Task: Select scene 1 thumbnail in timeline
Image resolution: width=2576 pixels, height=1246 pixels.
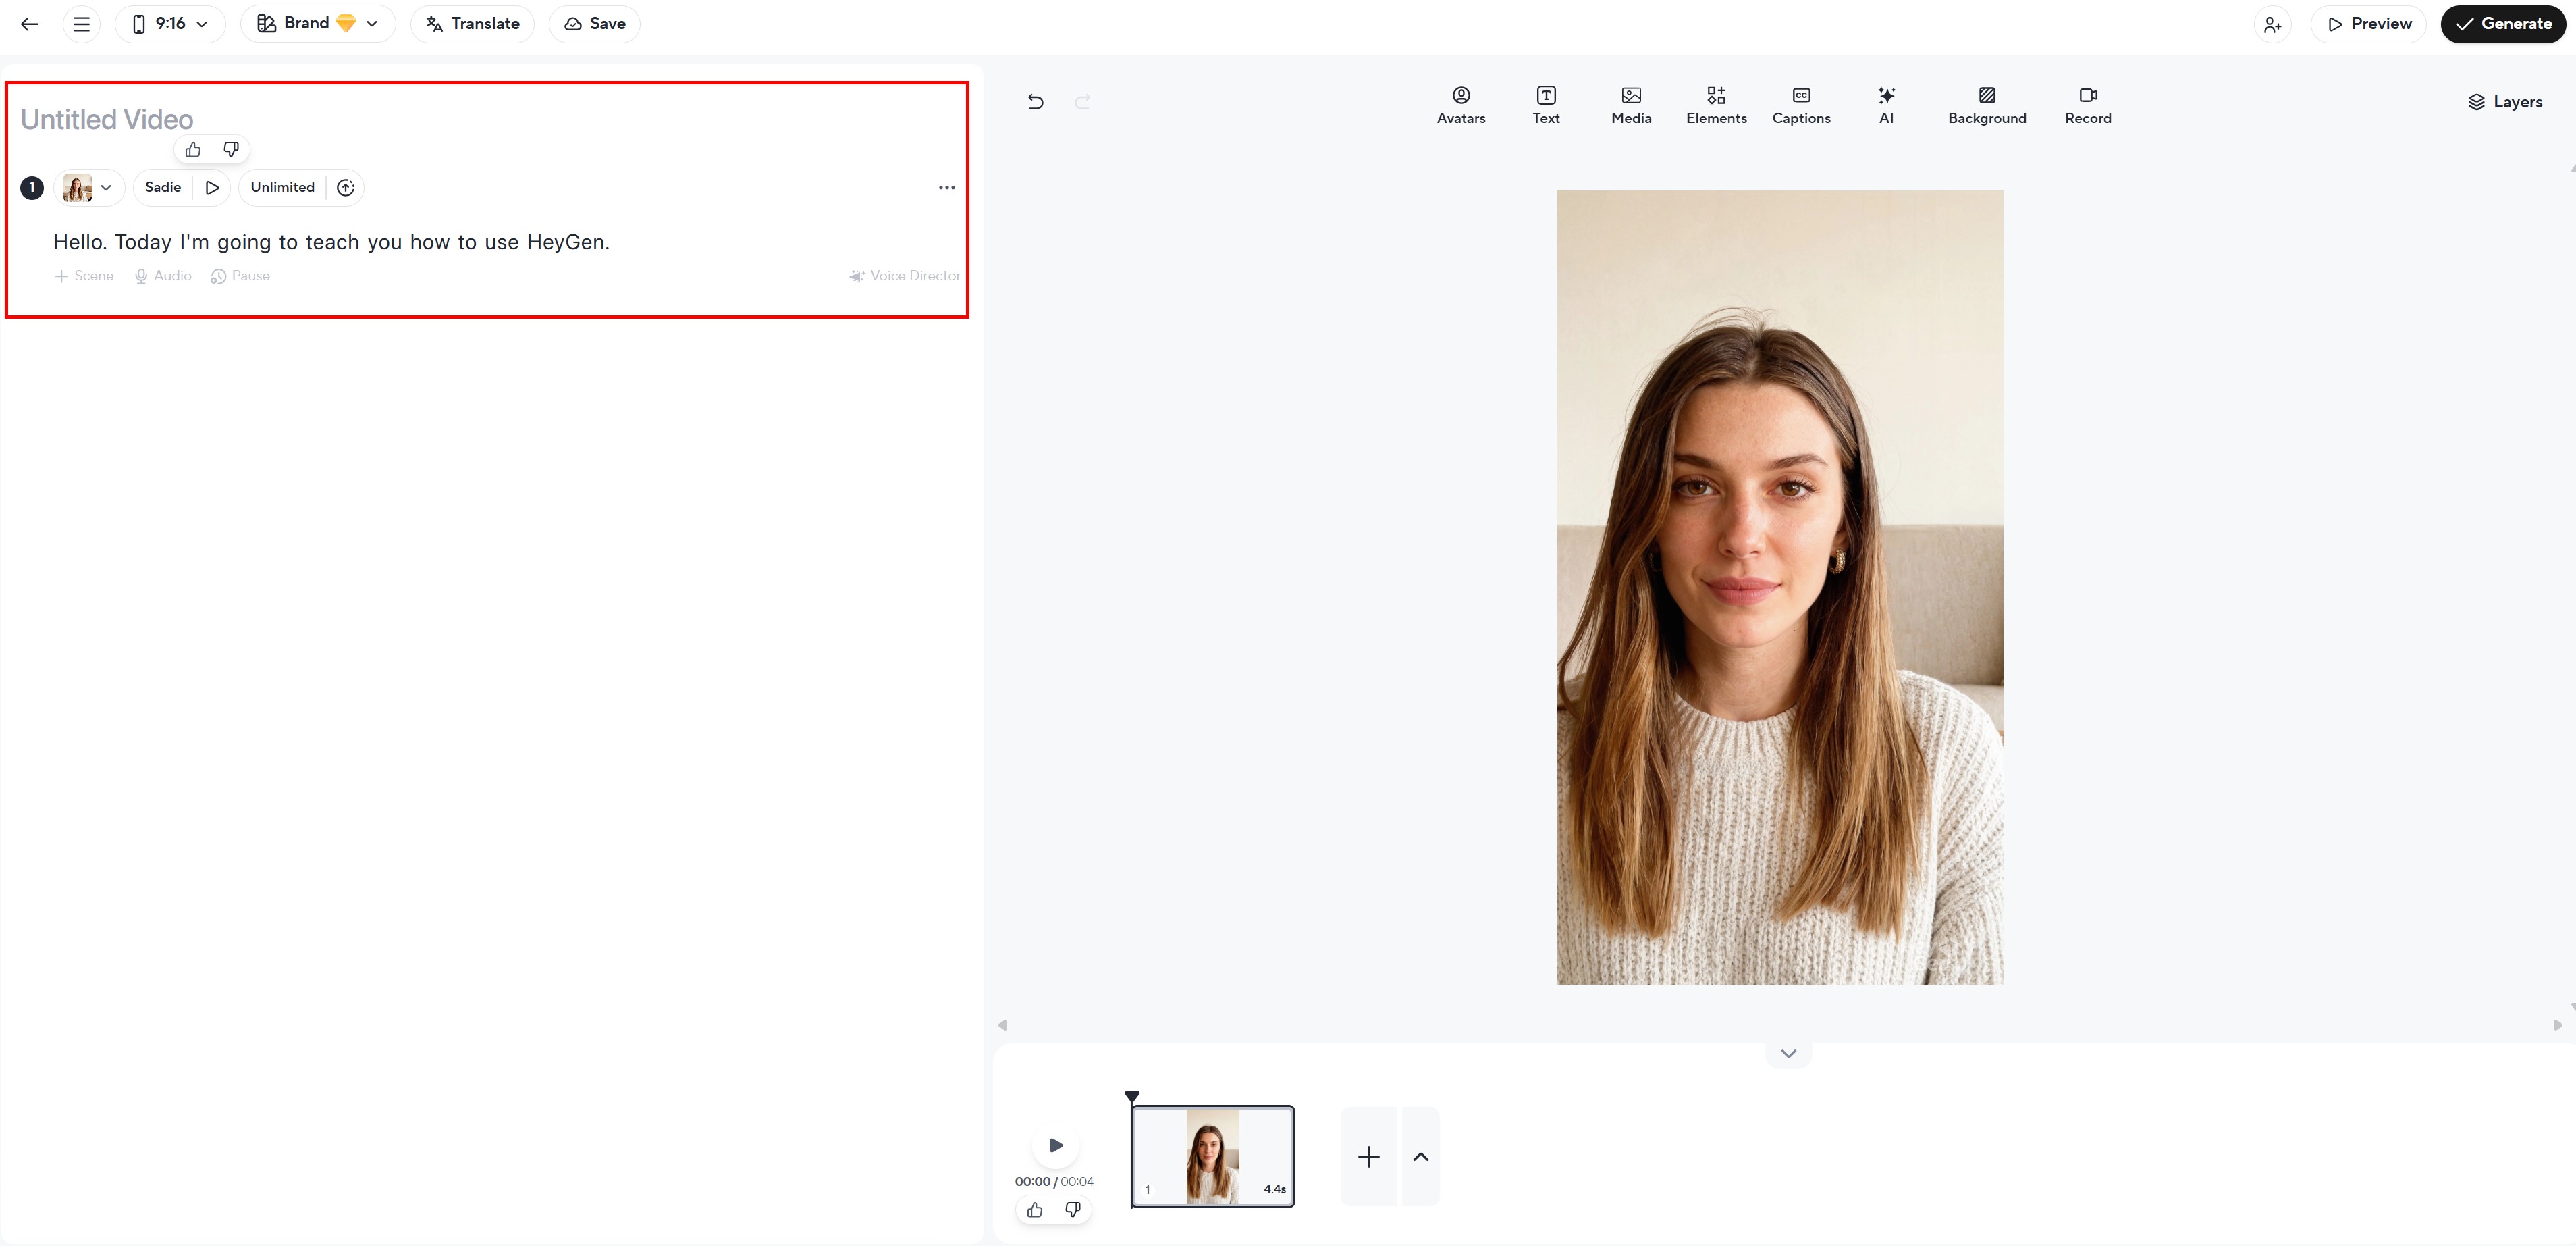Action: [1212, 1156]
